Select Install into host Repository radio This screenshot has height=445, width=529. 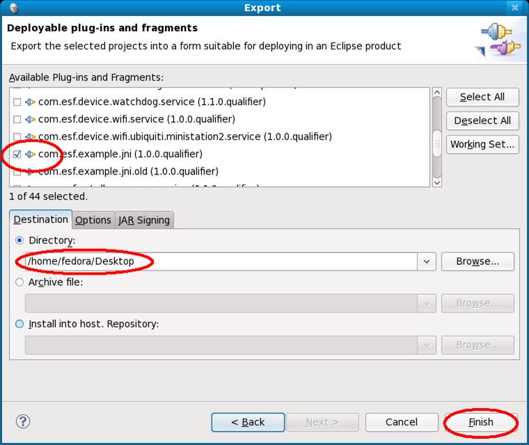(x=19, y=324)
